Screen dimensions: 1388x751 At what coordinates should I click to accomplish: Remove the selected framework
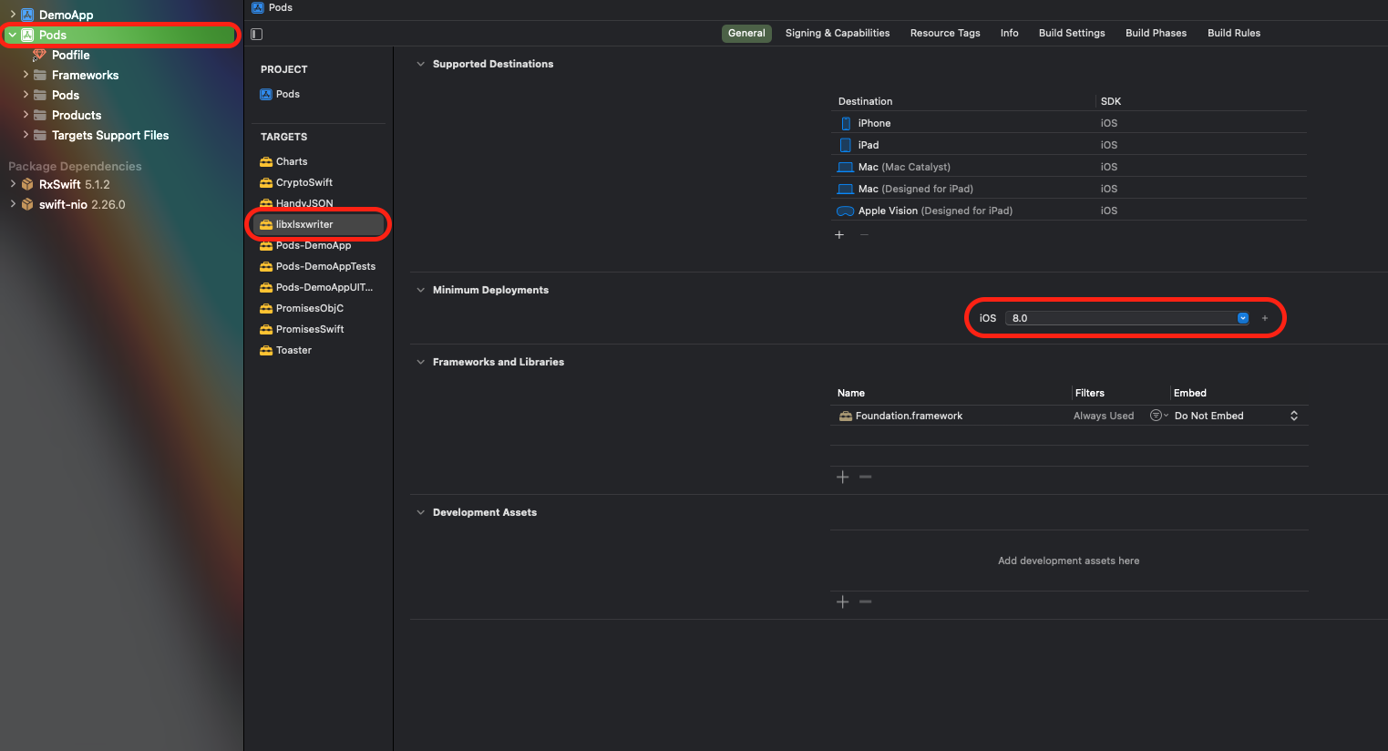pyautogui.click(x=866, y=477)
